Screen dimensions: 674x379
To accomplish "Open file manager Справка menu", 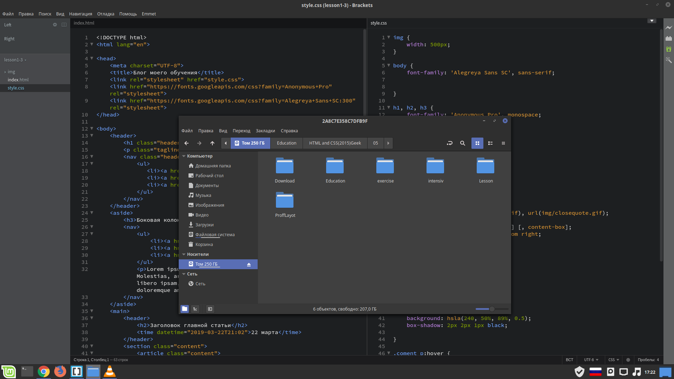I will (x=289, y=131).
